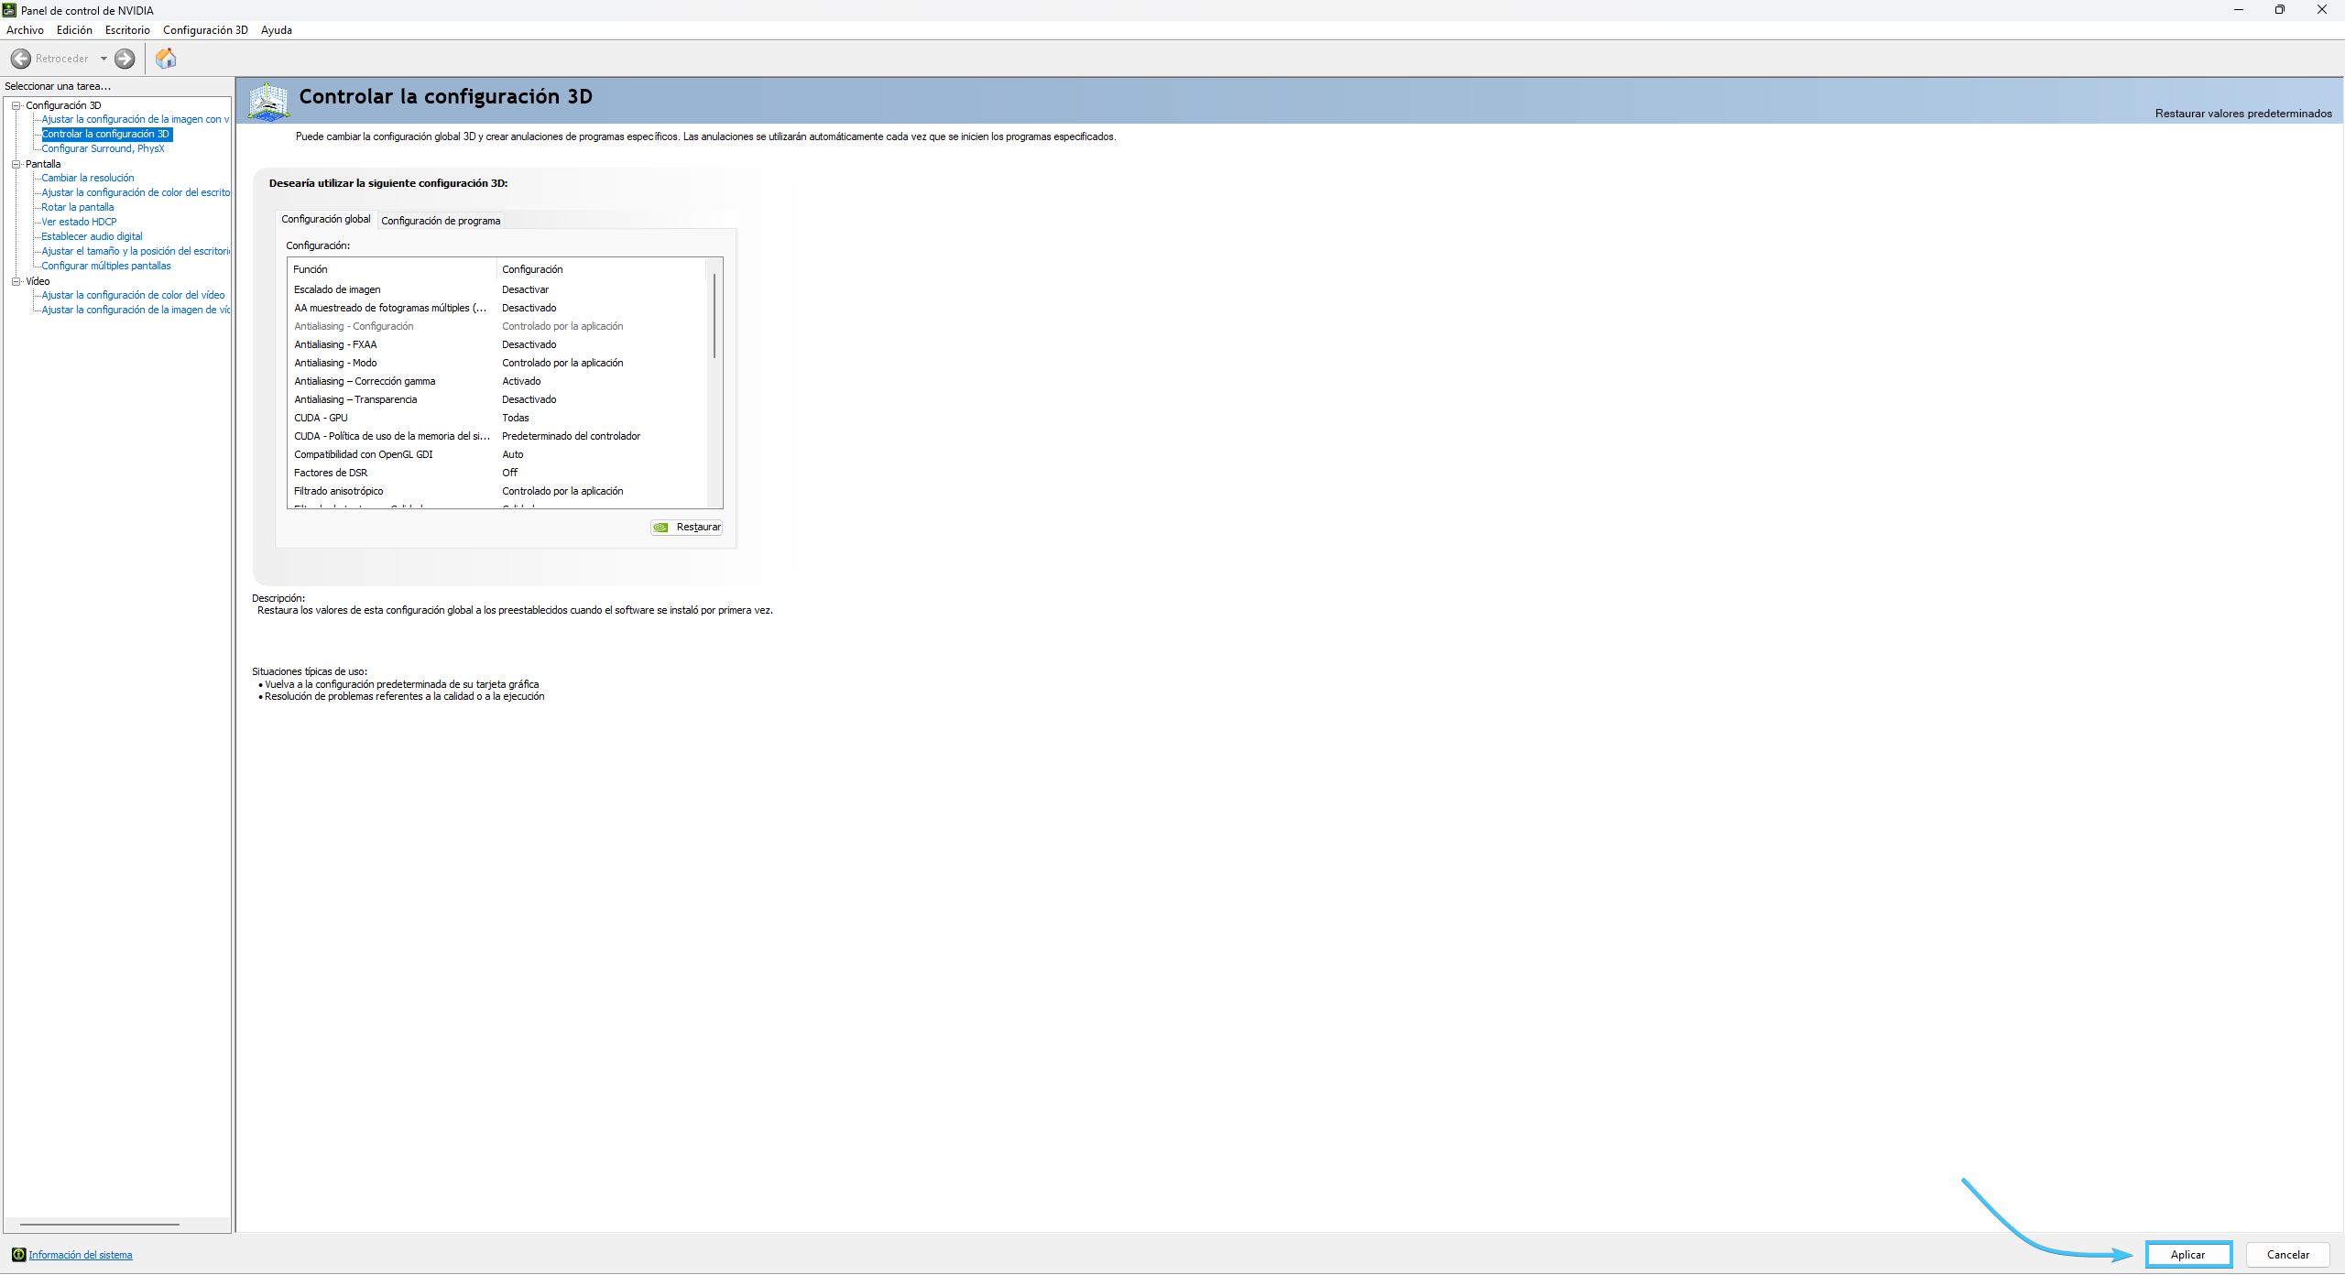Open Ajustar la configuración de color del vídeo
This screenshot has height=1275, width=2345.
(133, 295)
